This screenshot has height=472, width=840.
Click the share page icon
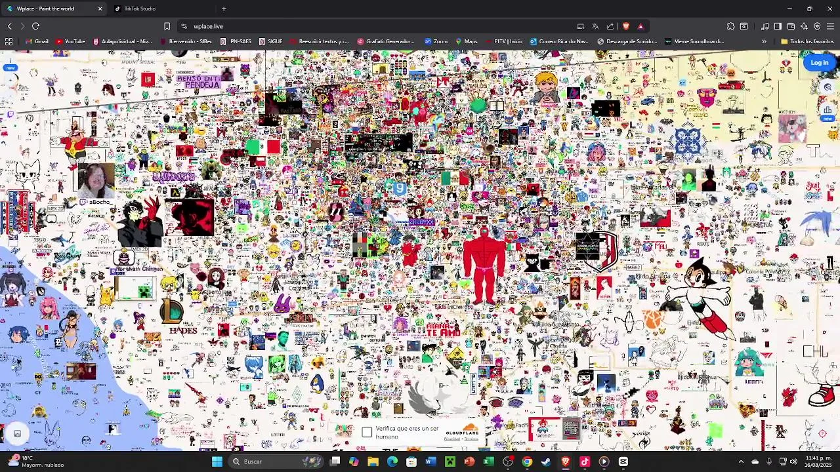[x=610, y=26]
